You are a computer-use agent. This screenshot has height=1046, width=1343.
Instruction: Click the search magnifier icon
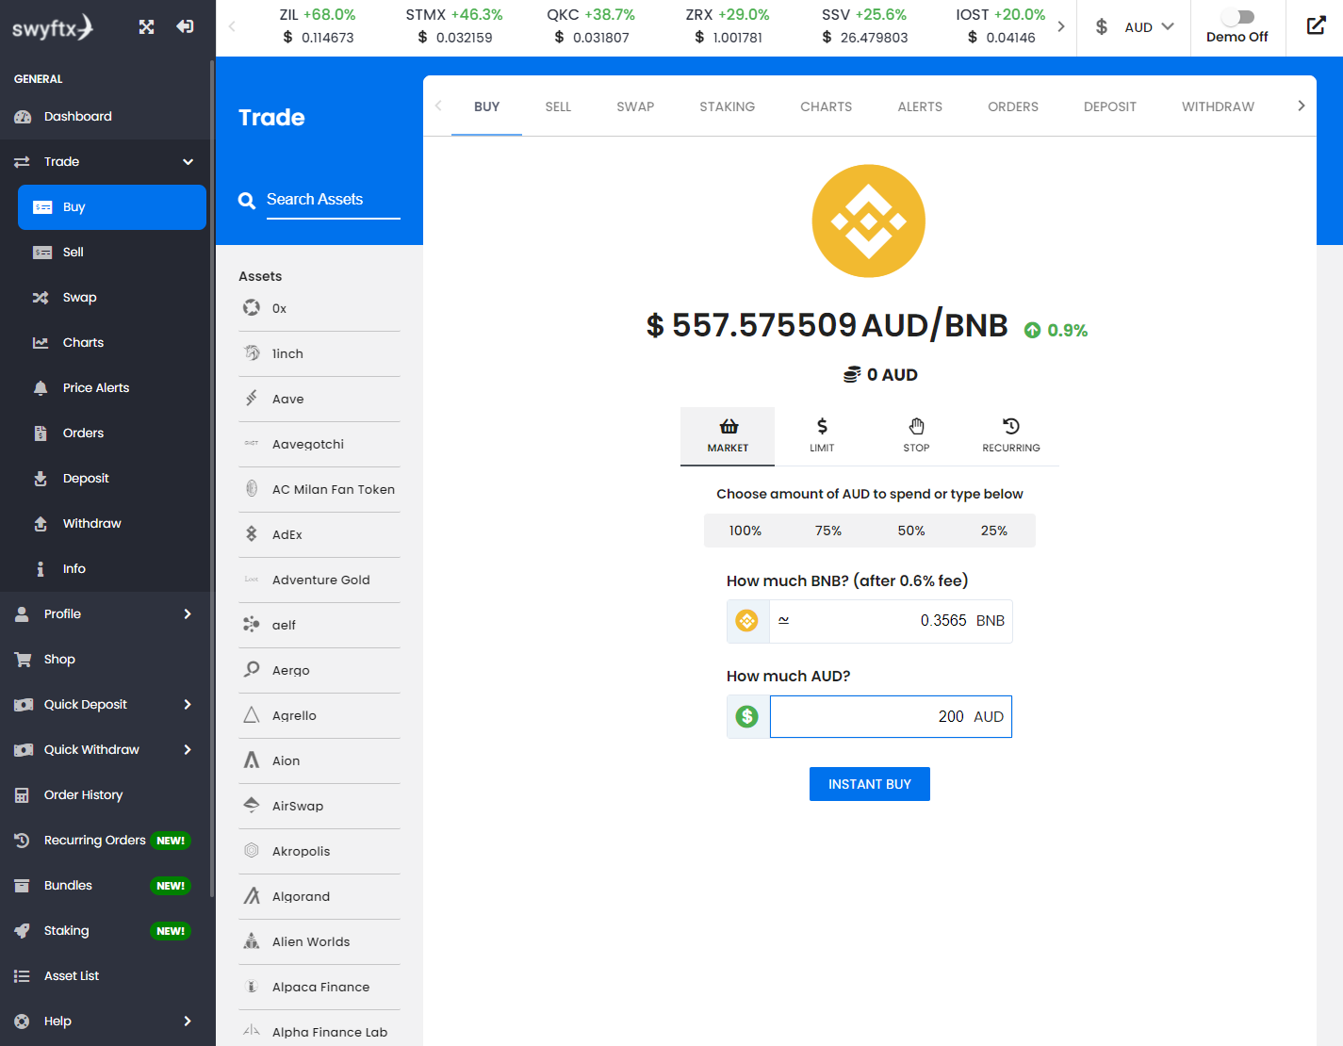coord(247,201)
